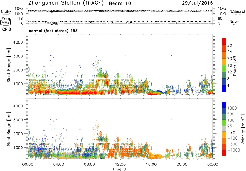Click the '12:00' time axis tick label
The width and height of the screenshot is (246, 171).
click(120, 165)
